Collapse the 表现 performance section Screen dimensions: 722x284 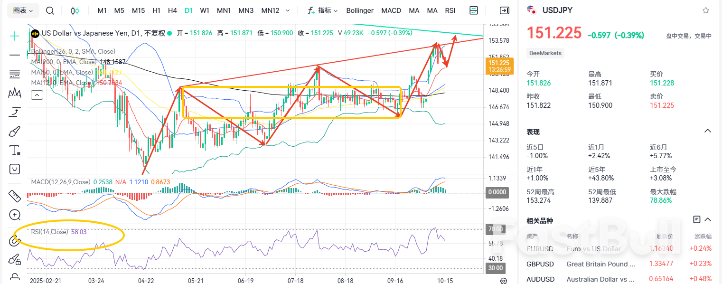(x=707, y=132)
